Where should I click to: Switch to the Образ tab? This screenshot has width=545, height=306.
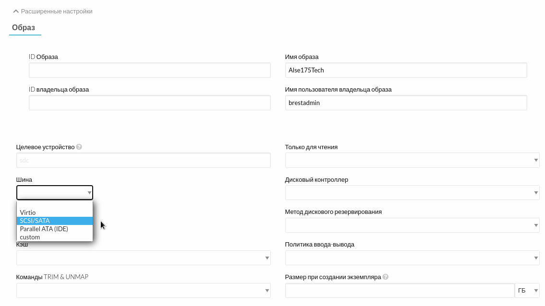pyautogui.click(x=24, y=28)
